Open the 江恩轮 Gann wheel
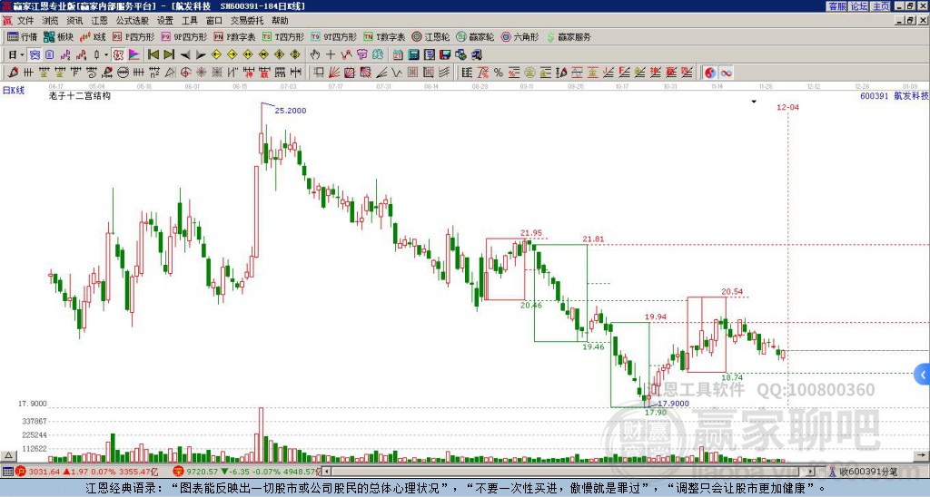930x497 pixels. (430, 36)
